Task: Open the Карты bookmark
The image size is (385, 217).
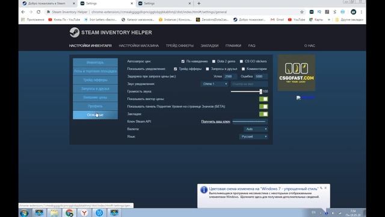Action: coord(316,19)
